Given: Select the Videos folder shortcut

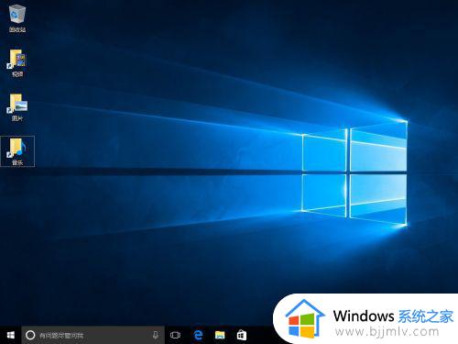Looking at the screenshot, I should click(x=17, y=62).
